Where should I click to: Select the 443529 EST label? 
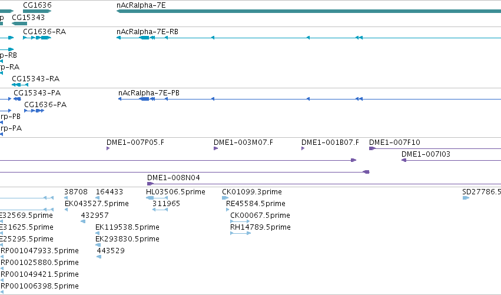(x=111, y=251)
